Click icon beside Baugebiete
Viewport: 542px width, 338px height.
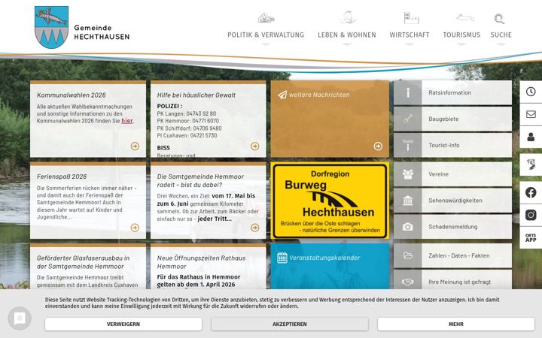click(x=407, y=119)
